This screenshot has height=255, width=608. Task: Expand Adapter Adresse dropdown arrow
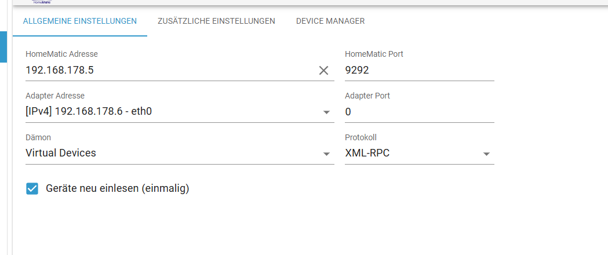click(x=326, y=112)
